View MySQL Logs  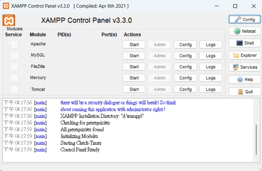pos(211,56)
